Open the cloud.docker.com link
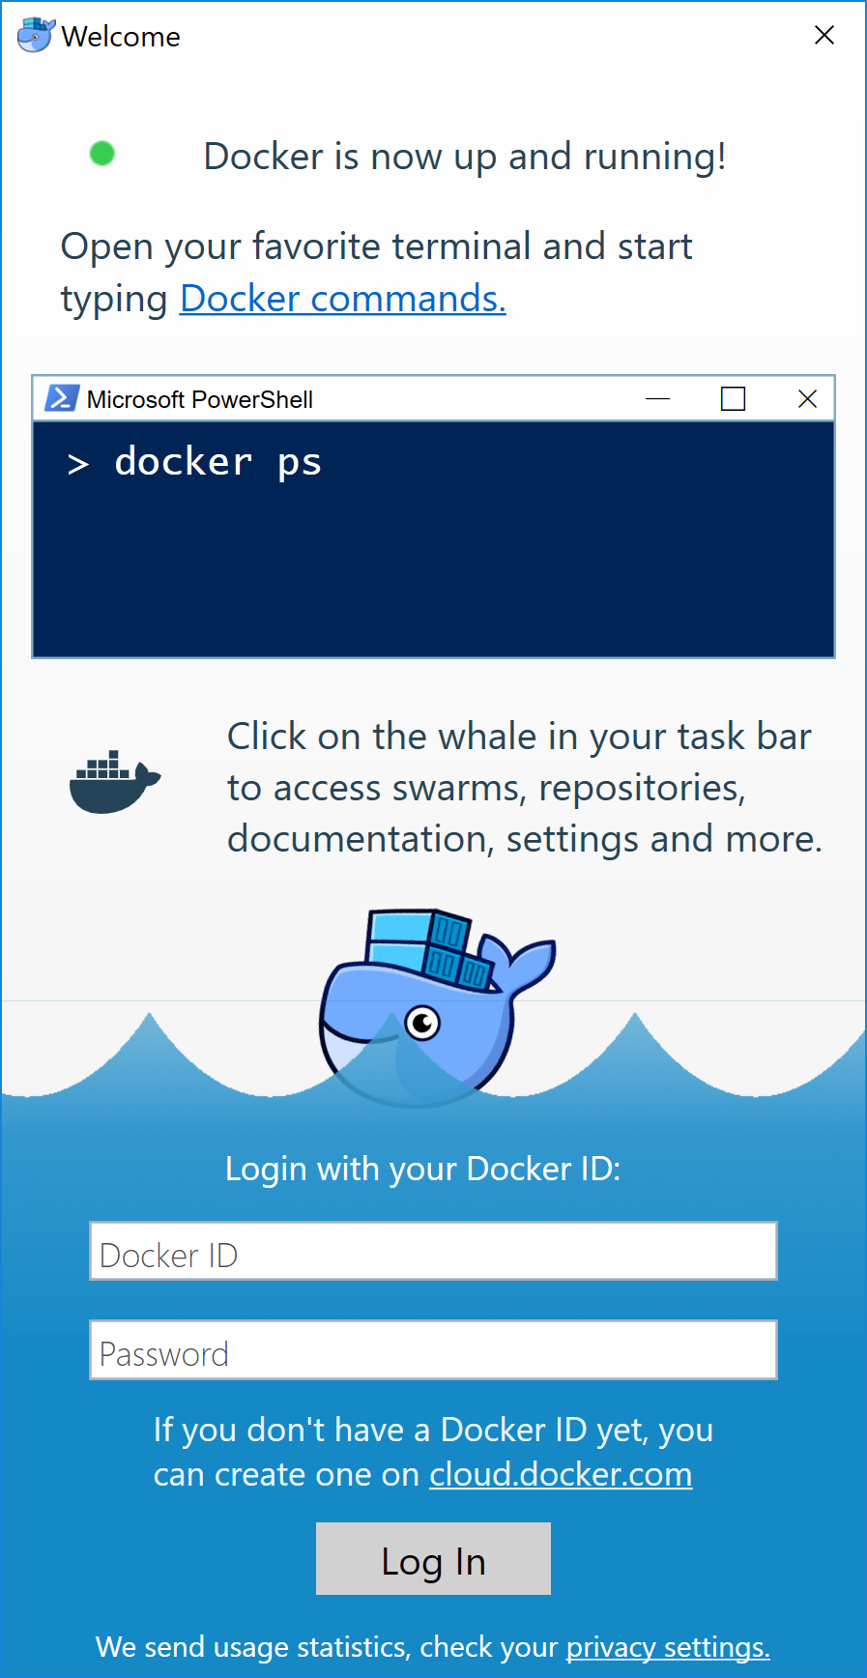The image size is (867, 1678). tap(561, 1475)
